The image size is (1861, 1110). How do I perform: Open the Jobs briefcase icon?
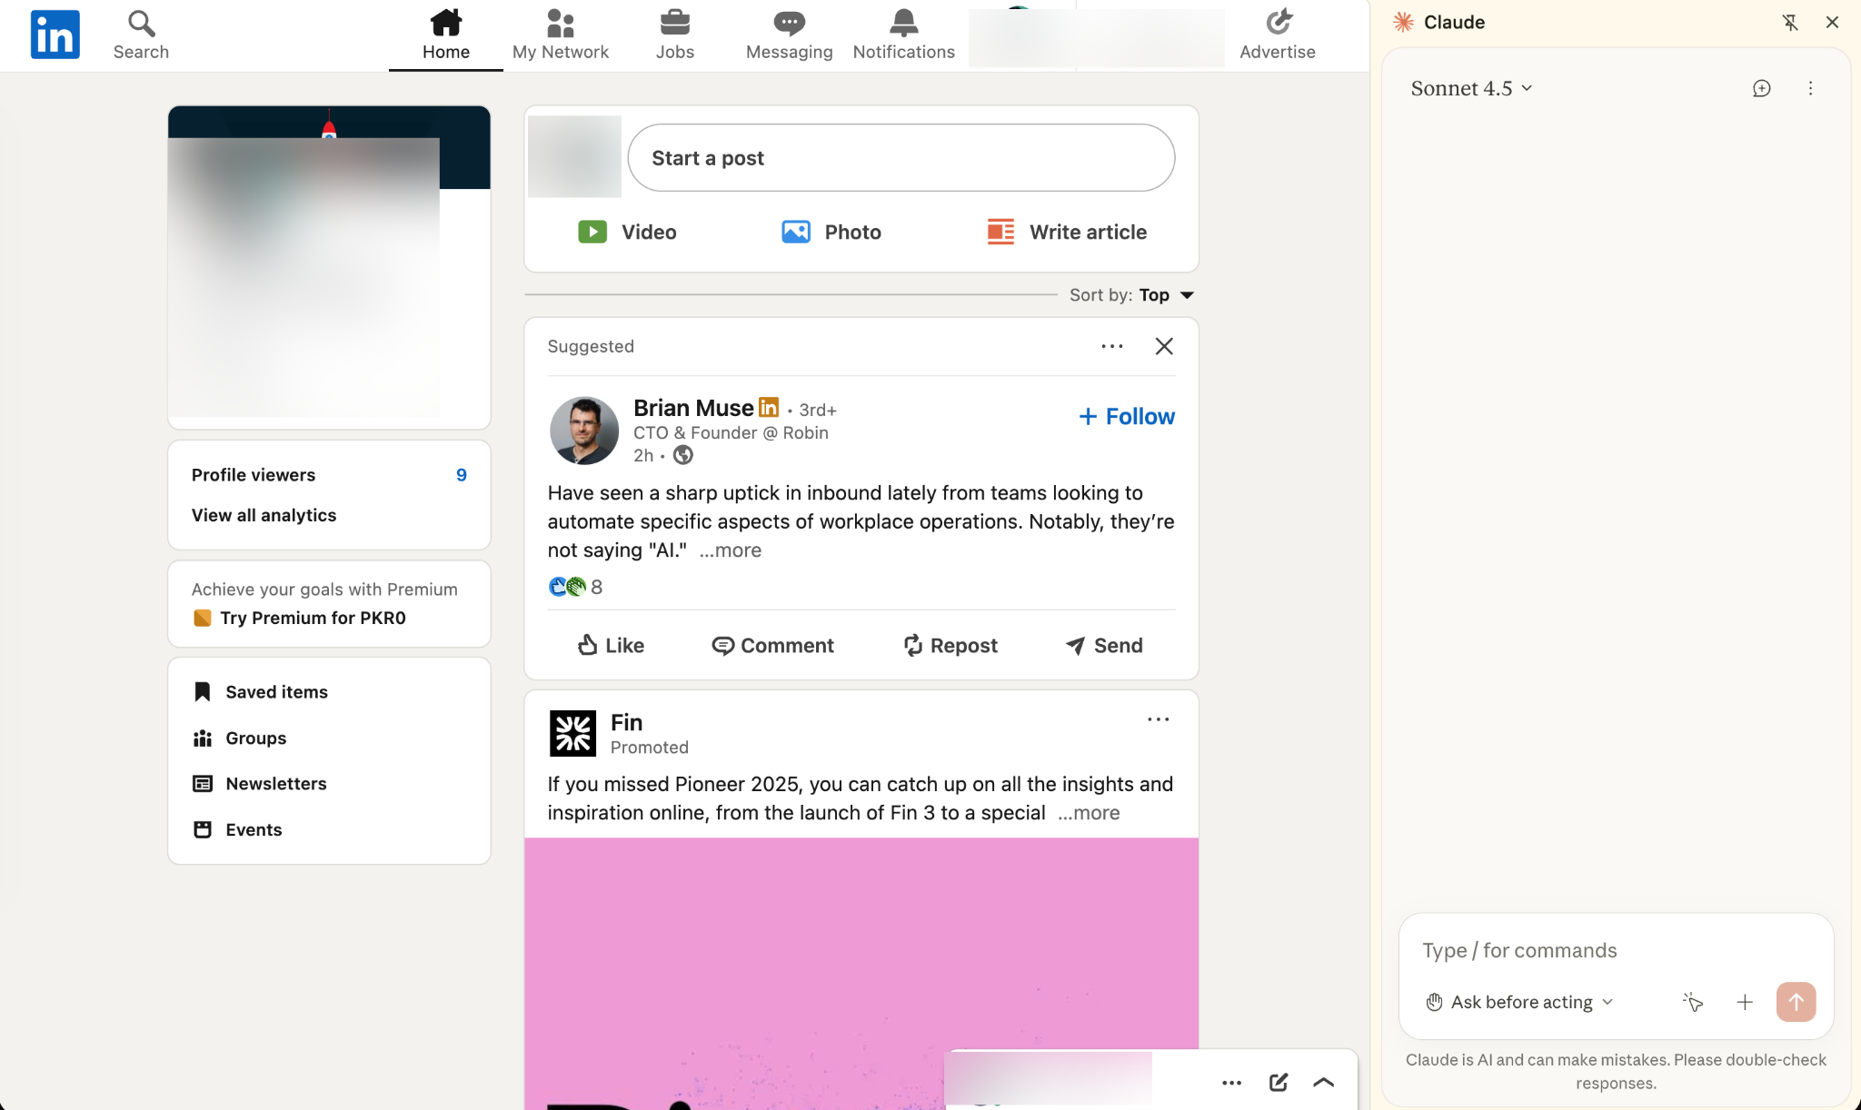674,22
